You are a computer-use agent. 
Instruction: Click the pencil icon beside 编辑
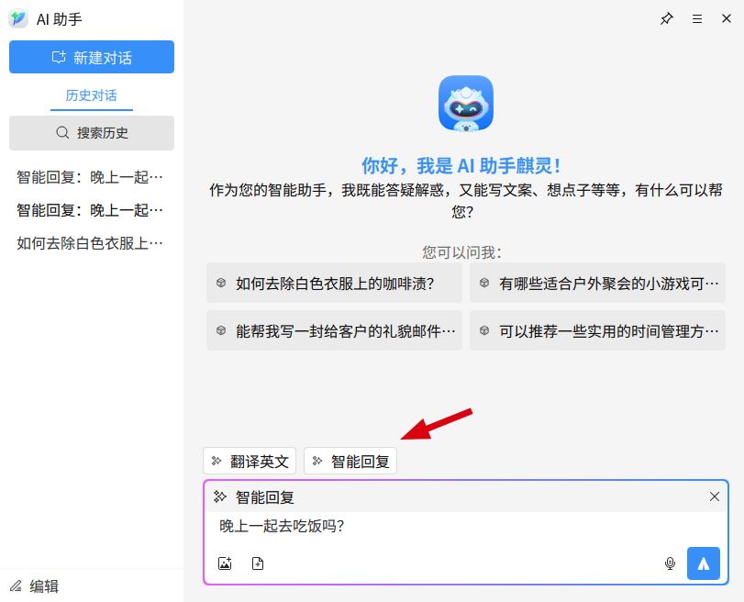16,586
